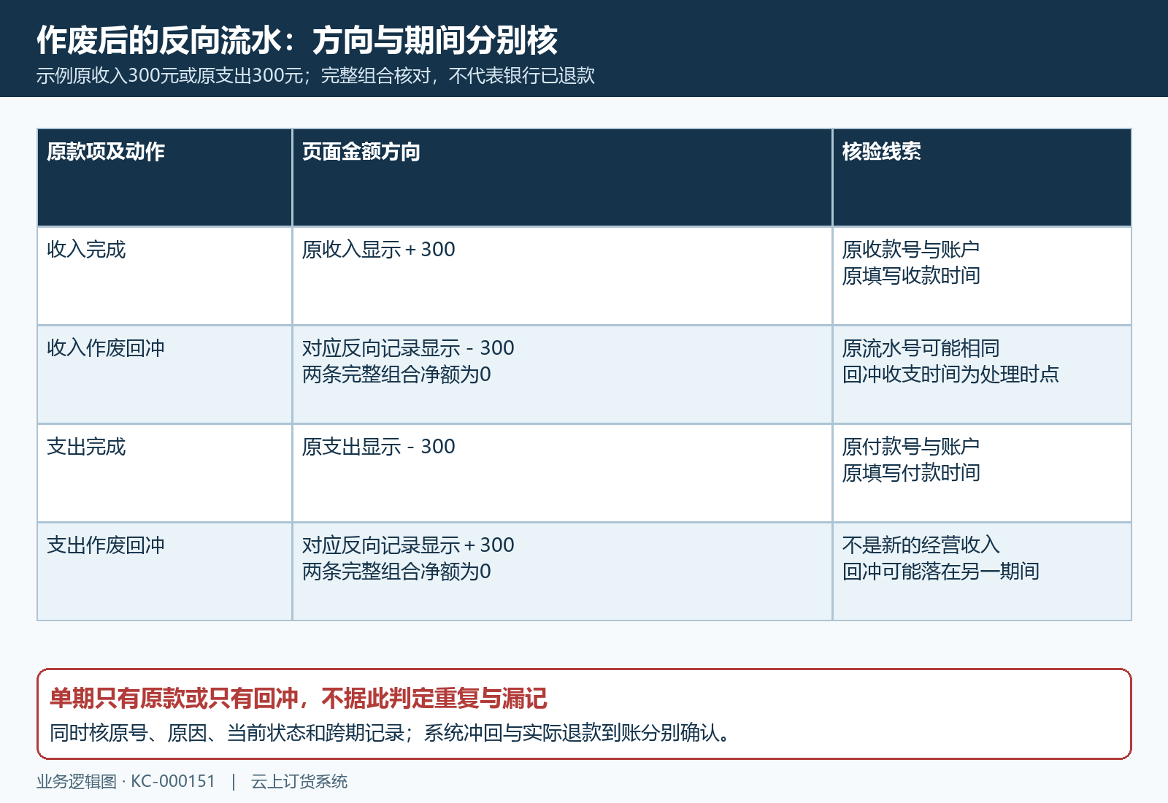Select the text 原填写付款时间
The image size is (1168, 803).
(910, 473)
